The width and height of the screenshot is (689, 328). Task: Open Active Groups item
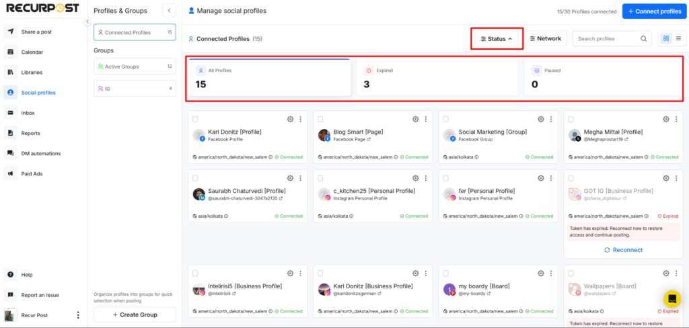pos(135,67)
